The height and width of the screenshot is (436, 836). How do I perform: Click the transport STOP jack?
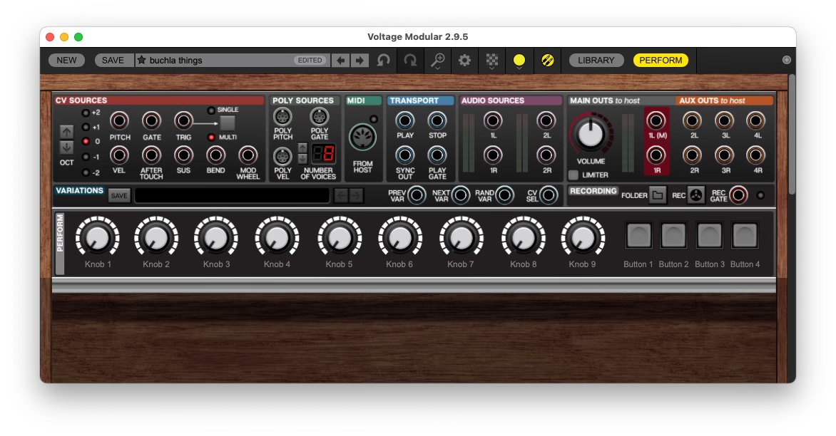(437, 121)
